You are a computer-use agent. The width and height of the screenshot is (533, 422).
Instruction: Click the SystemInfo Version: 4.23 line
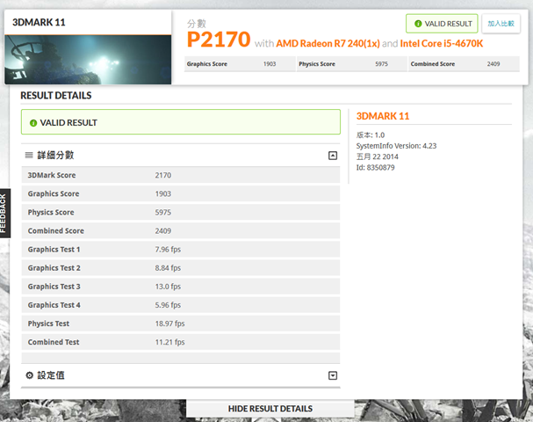[x=396, y=146]
